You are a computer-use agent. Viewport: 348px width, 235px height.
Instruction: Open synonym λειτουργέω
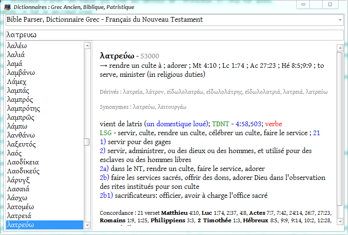(172, 107)
